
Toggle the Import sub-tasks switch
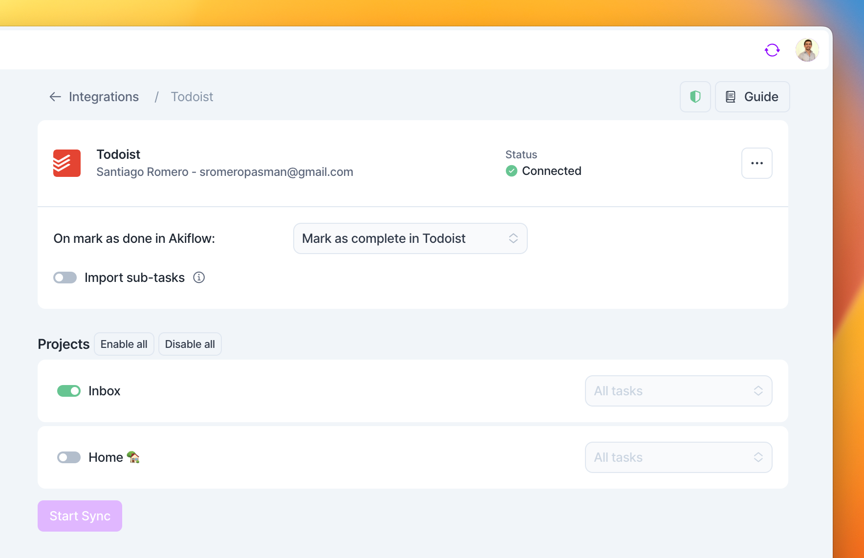(x=65, y=278)
